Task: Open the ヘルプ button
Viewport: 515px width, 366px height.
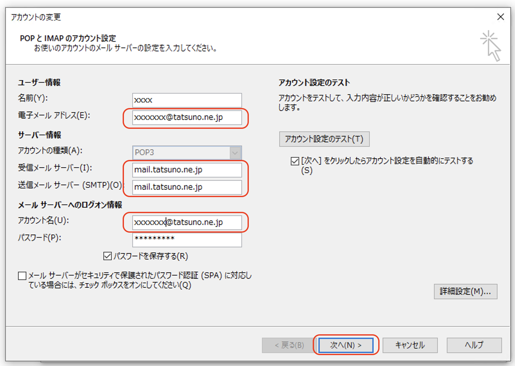Action: pos(474,345)
